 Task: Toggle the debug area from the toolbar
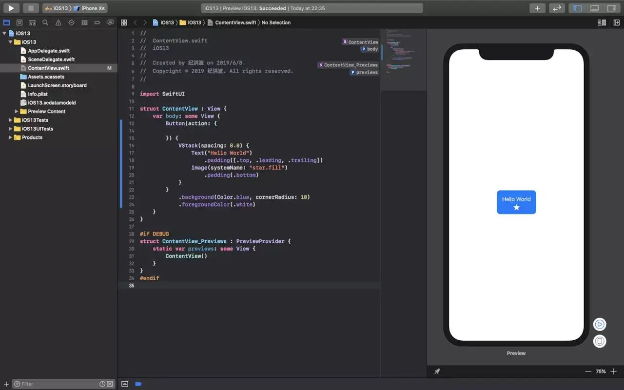click(x=594, y=8)
